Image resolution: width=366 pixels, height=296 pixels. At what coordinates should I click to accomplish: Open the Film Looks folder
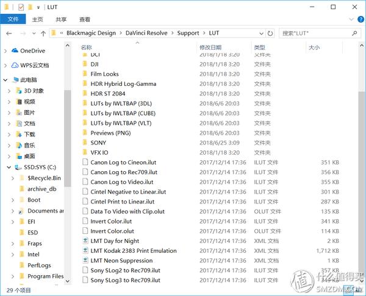point(104,74)
